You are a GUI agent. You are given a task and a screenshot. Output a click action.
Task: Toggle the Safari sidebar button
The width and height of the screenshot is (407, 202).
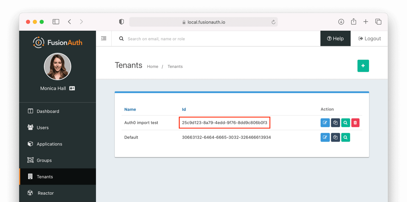coord(56,22)
